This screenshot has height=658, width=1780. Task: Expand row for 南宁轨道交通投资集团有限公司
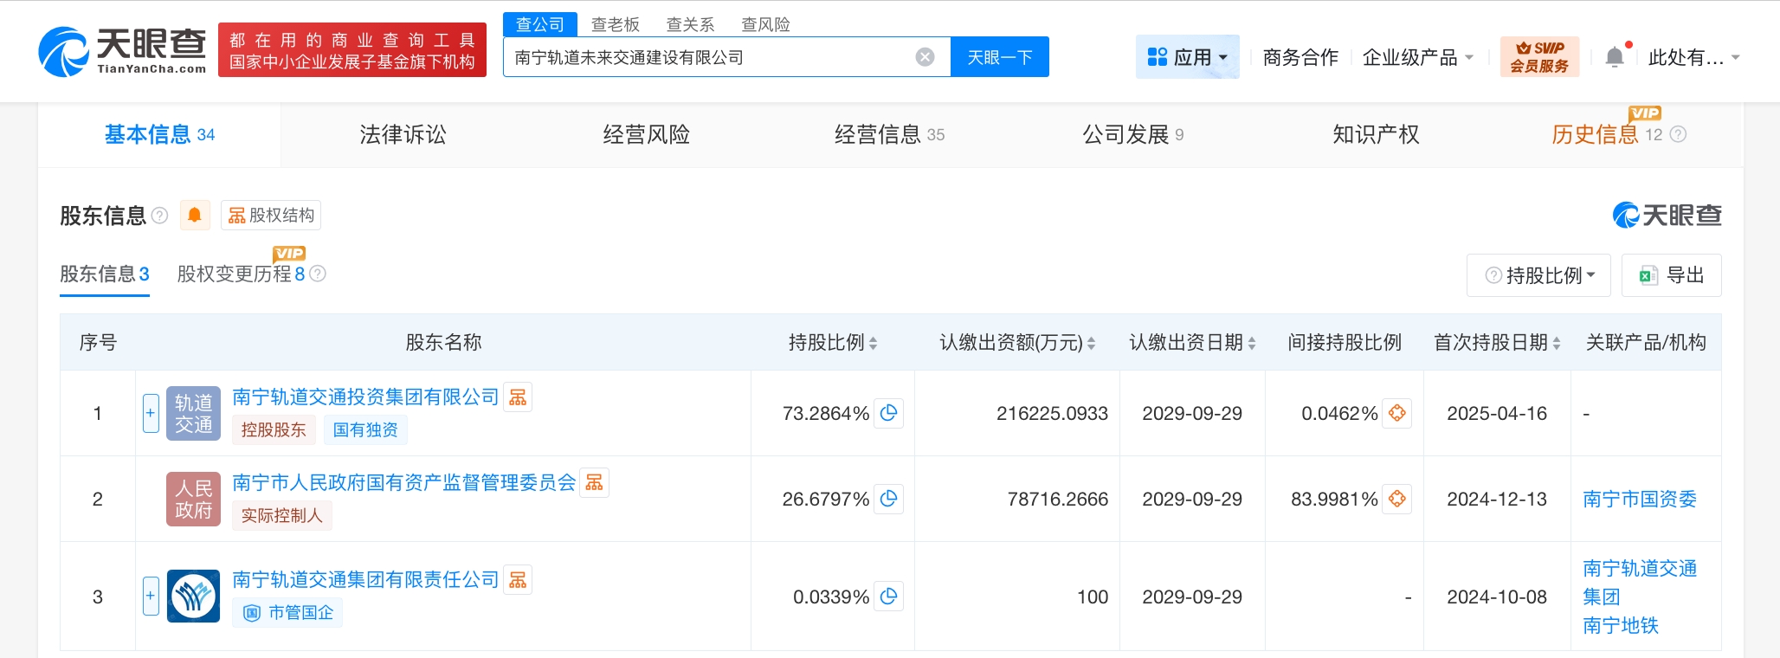[151, 413]
